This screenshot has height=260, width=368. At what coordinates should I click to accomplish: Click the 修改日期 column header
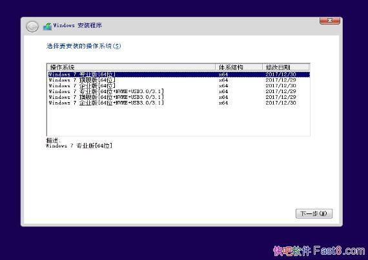click(x=286, y=67)
